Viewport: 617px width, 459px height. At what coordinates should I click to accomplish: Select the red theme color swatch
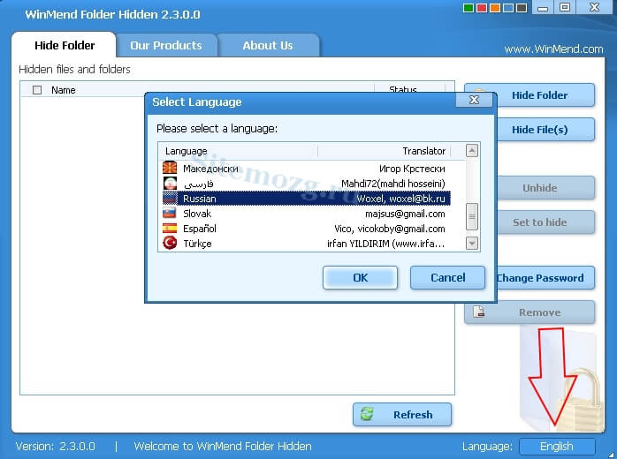tap(482, 8)
